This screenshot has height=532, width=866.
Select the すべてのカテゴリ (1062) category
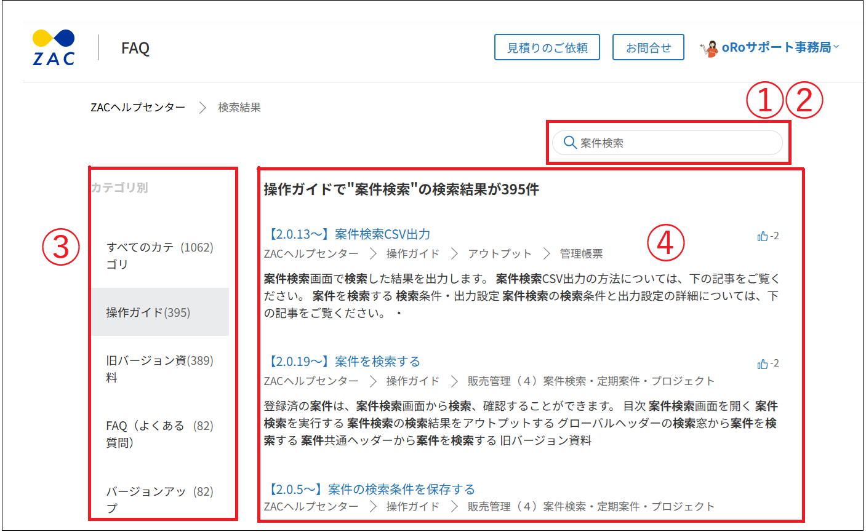pyautogui.click(x=159, y=255)
